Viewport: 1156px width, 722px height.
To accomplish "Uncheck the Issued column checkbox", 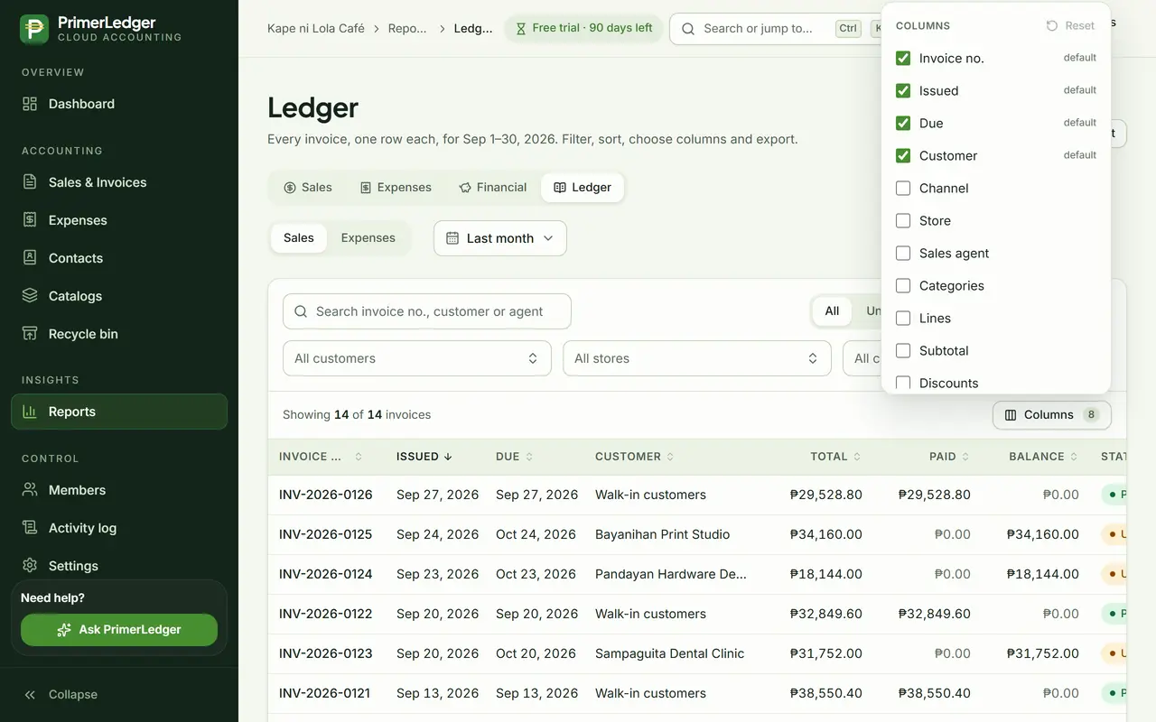I will (903, 90).
